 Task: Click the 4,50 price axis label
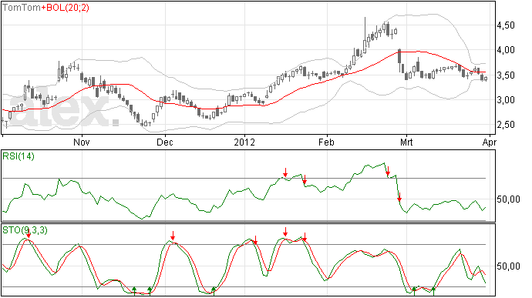pos(506,25)
